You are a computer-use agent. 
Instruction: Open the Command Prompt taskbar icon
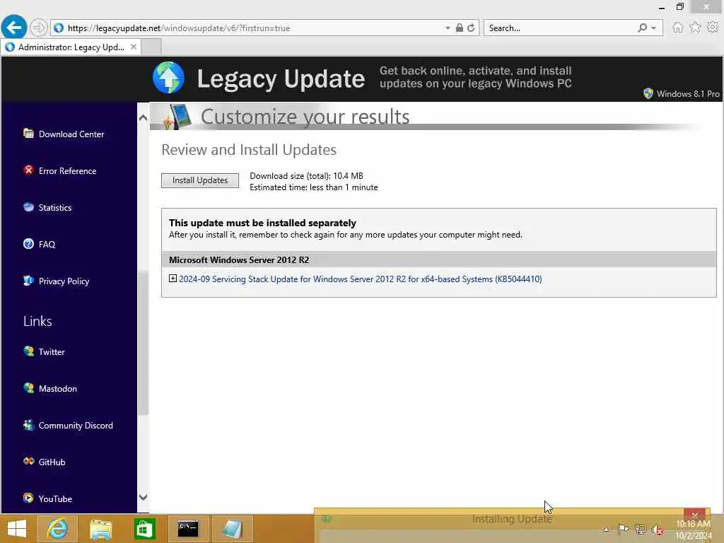tap(188, 529)
